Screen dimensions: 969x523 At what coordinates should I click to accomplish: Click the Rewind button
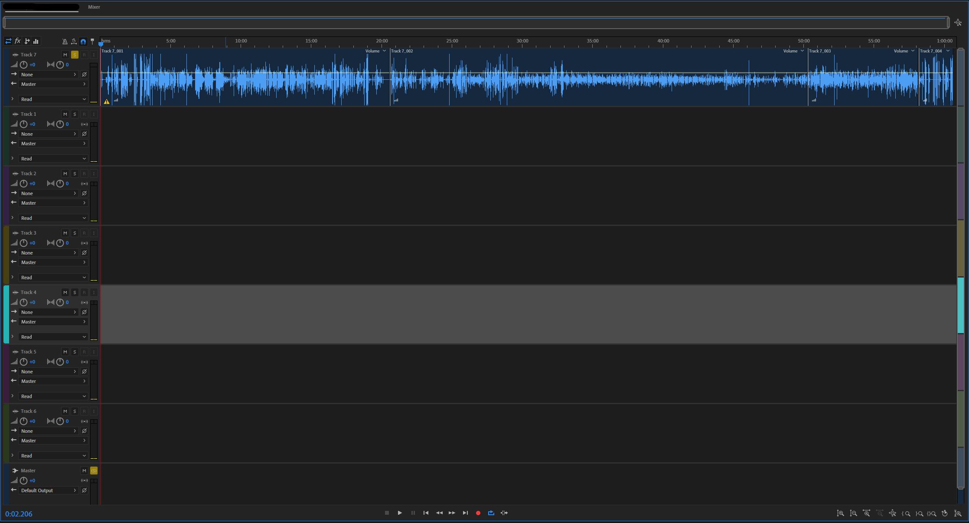(439, 513)
